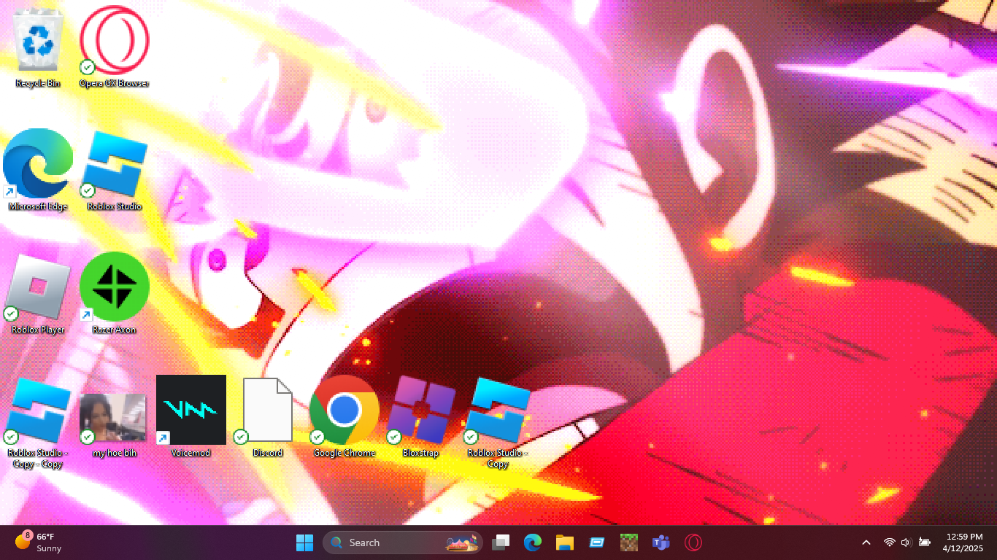
Task: Select the desktop icon labeled exactly Roblox Studio
Action: point(115,170)
